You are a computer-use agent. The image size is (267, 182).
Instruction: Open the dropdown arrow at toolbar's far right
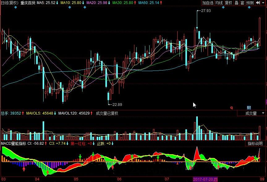pyautogui.click(x=264, y=3)
